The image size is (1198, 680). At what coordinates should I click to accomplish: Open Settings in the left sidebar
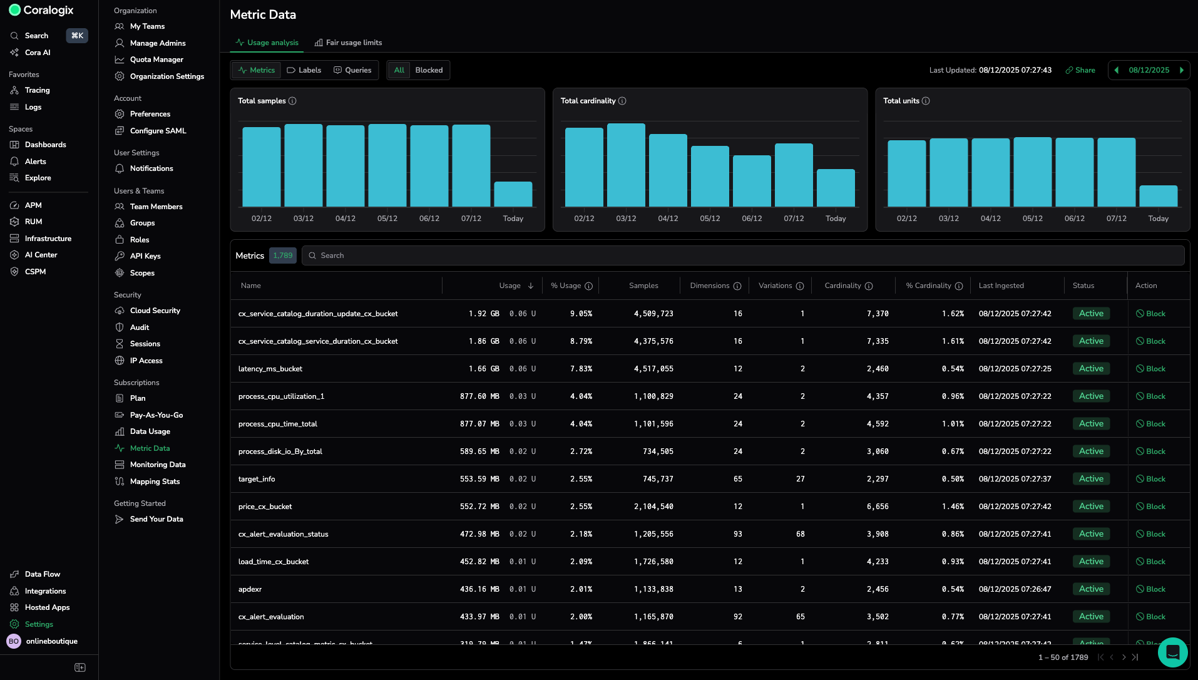(39, 624)
